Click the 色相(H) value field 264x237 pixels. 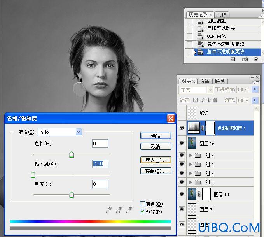[x=100, y=144]
